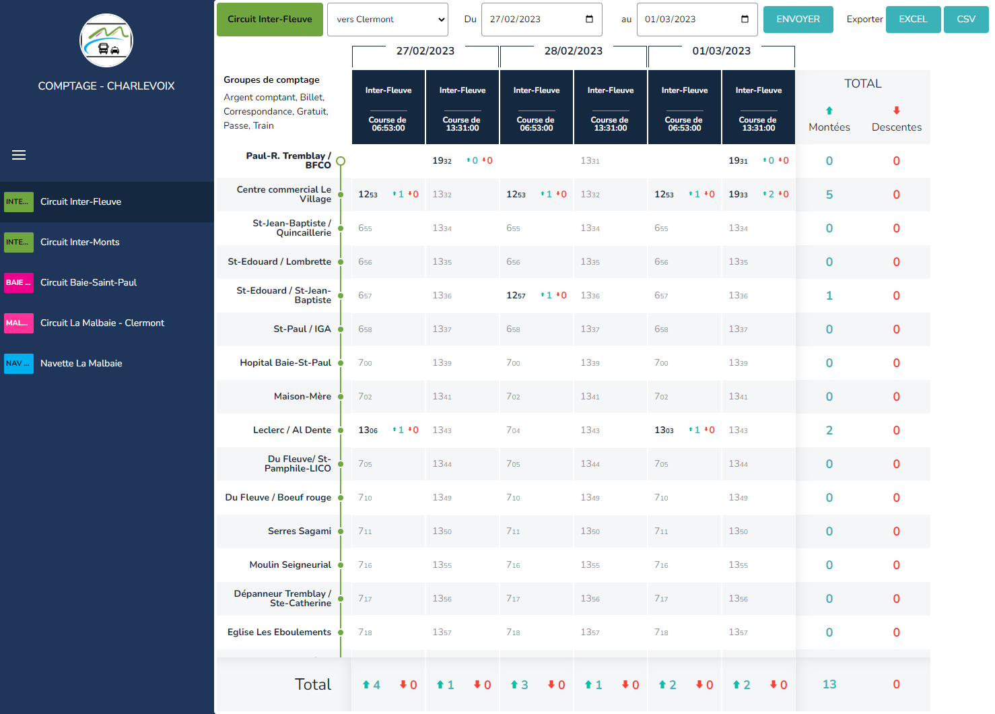Export data with the EXCEL button
The image size is (995, 714).
tap(914, 20)
